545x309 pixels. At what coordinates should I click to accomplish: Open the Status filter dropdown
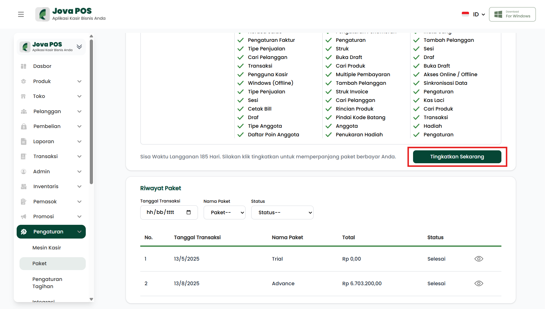coord(282,212)
